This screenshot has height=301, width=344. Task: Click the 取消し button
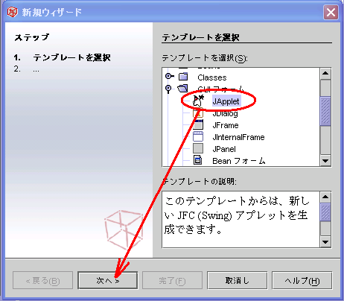tap(238, 280)
